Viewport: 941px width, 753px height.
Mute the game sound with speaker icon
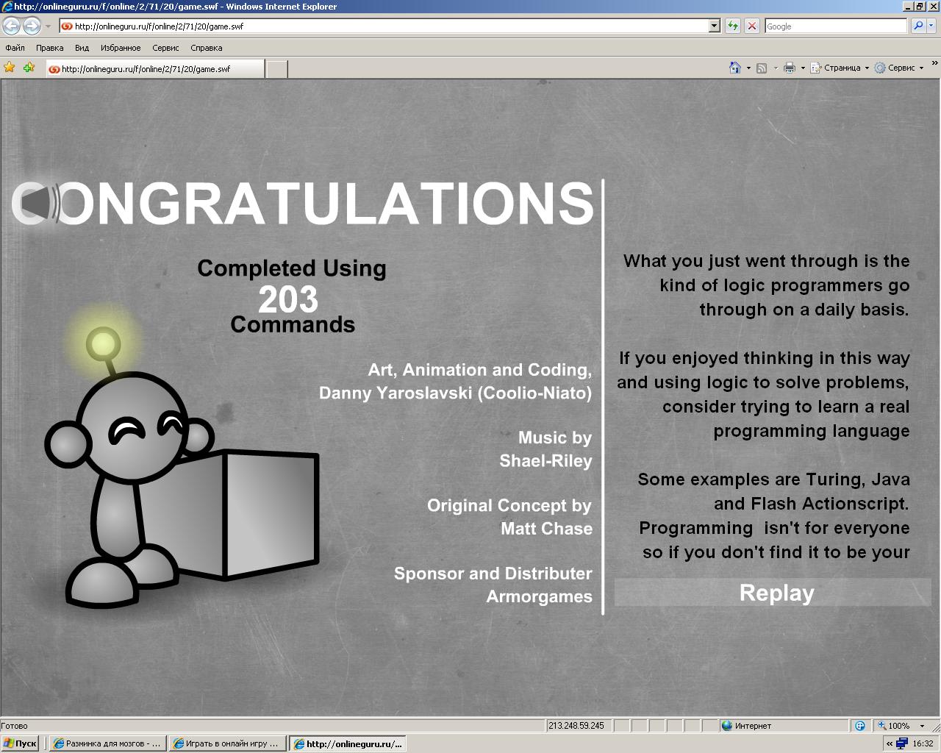(39, 204)
